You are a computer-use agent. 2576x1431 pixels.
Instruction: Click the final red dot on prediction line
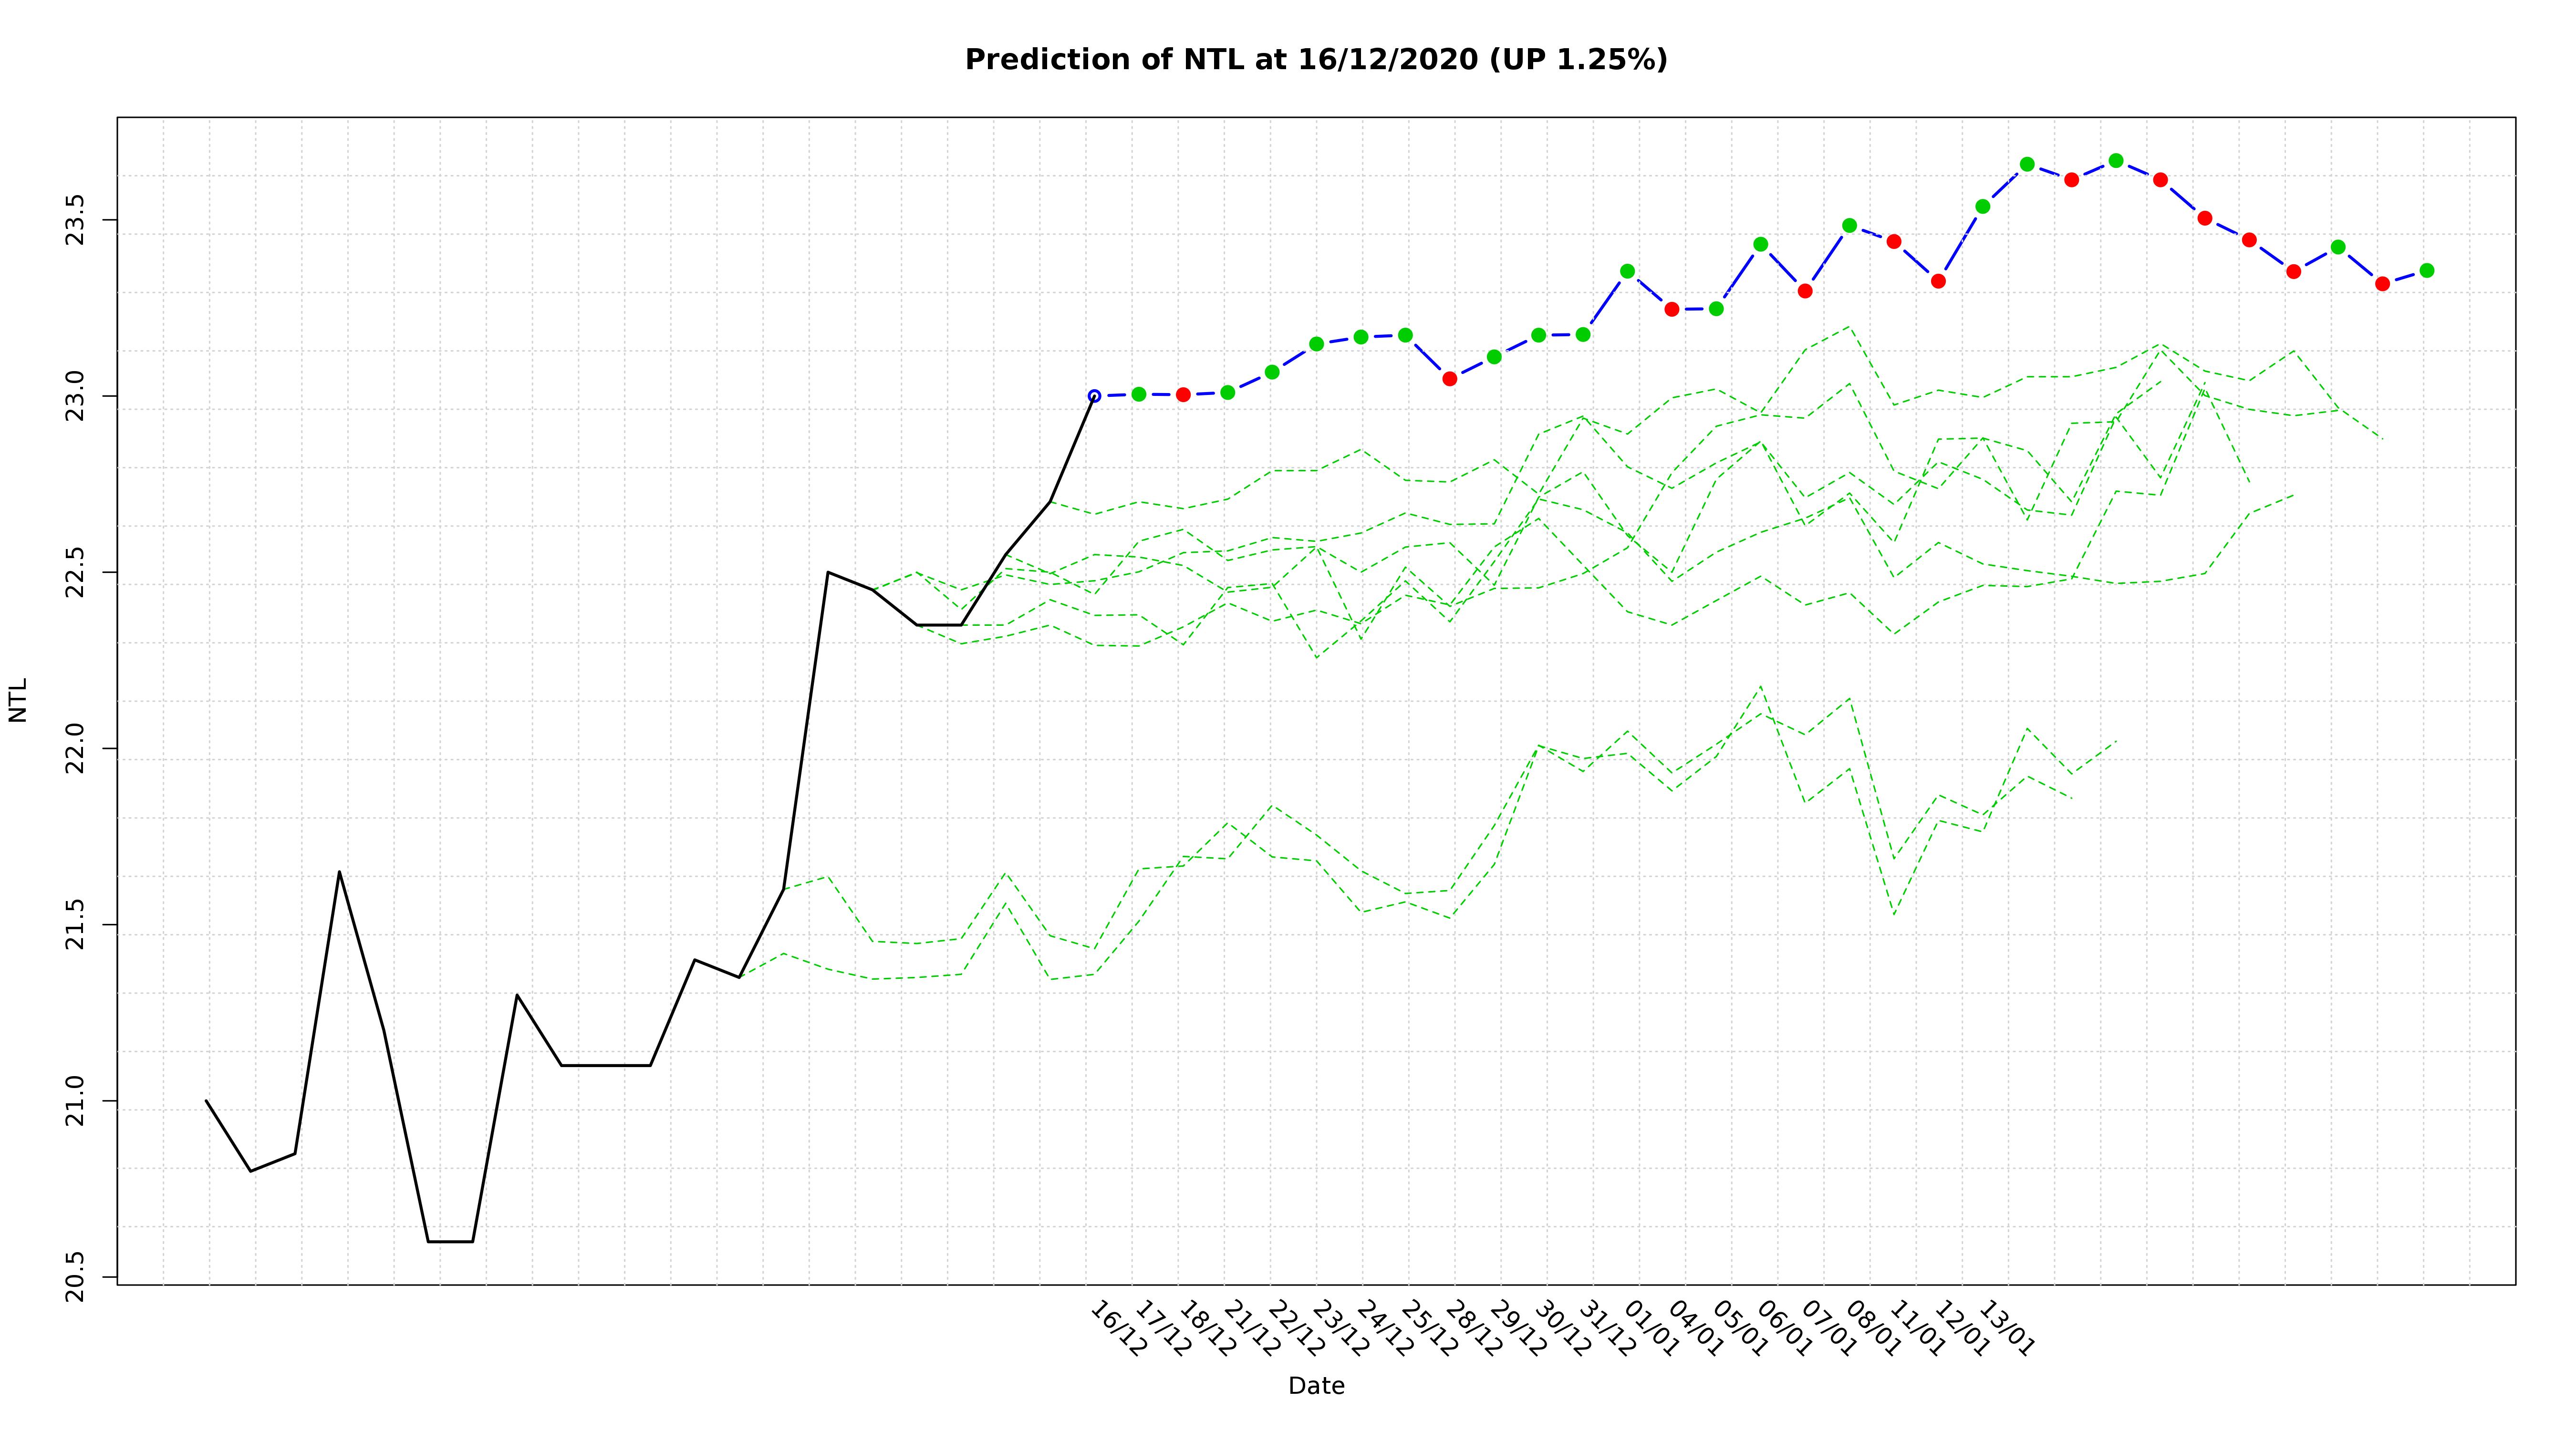point(2383,284)
